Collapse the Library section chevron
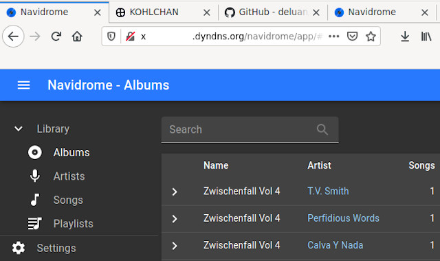This screenshot has width=440, height=261. (x=19, y=129)
